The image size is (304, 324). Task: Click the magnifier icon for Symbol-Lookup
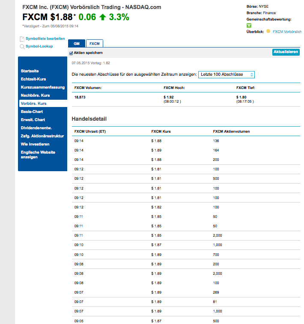[x=22, y=46]
